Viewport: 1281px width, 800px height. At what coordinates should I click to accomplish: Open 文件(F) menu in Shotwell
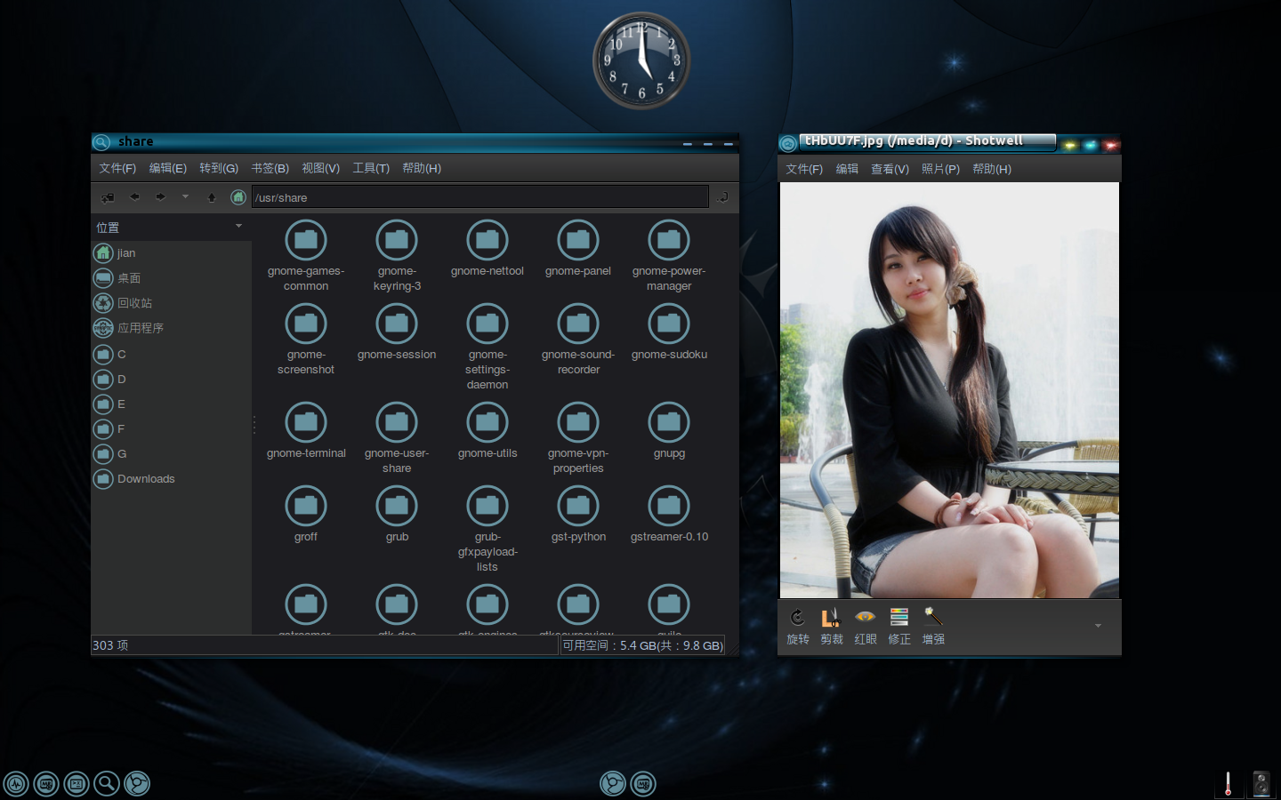point(804,169)
